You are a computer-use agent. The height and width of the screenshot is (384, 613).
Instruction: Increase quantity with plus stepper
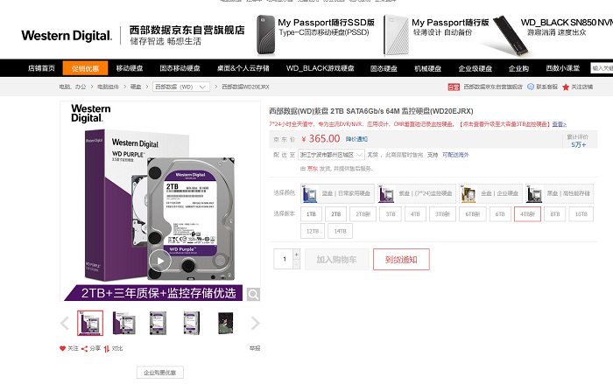click(296, 255)
